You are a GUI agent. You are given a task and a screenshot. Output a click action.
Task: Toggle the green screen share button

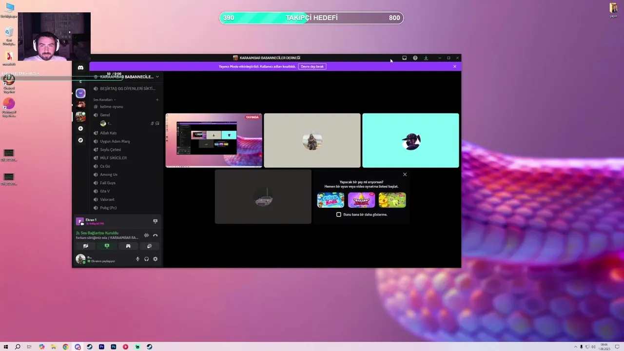point(107,246)
